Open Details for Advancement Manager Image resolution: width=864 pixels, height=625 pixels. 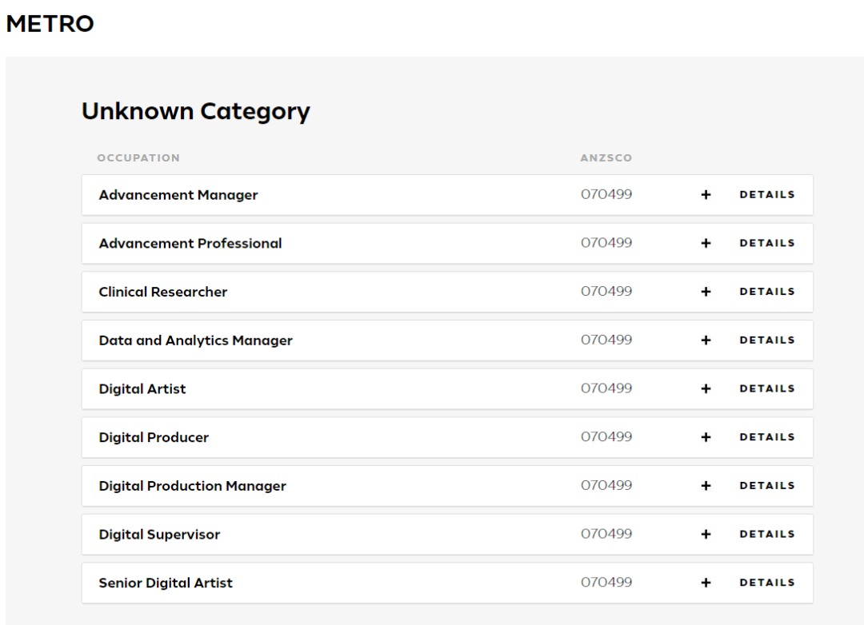pyautogui.click(x=766, y=195)
